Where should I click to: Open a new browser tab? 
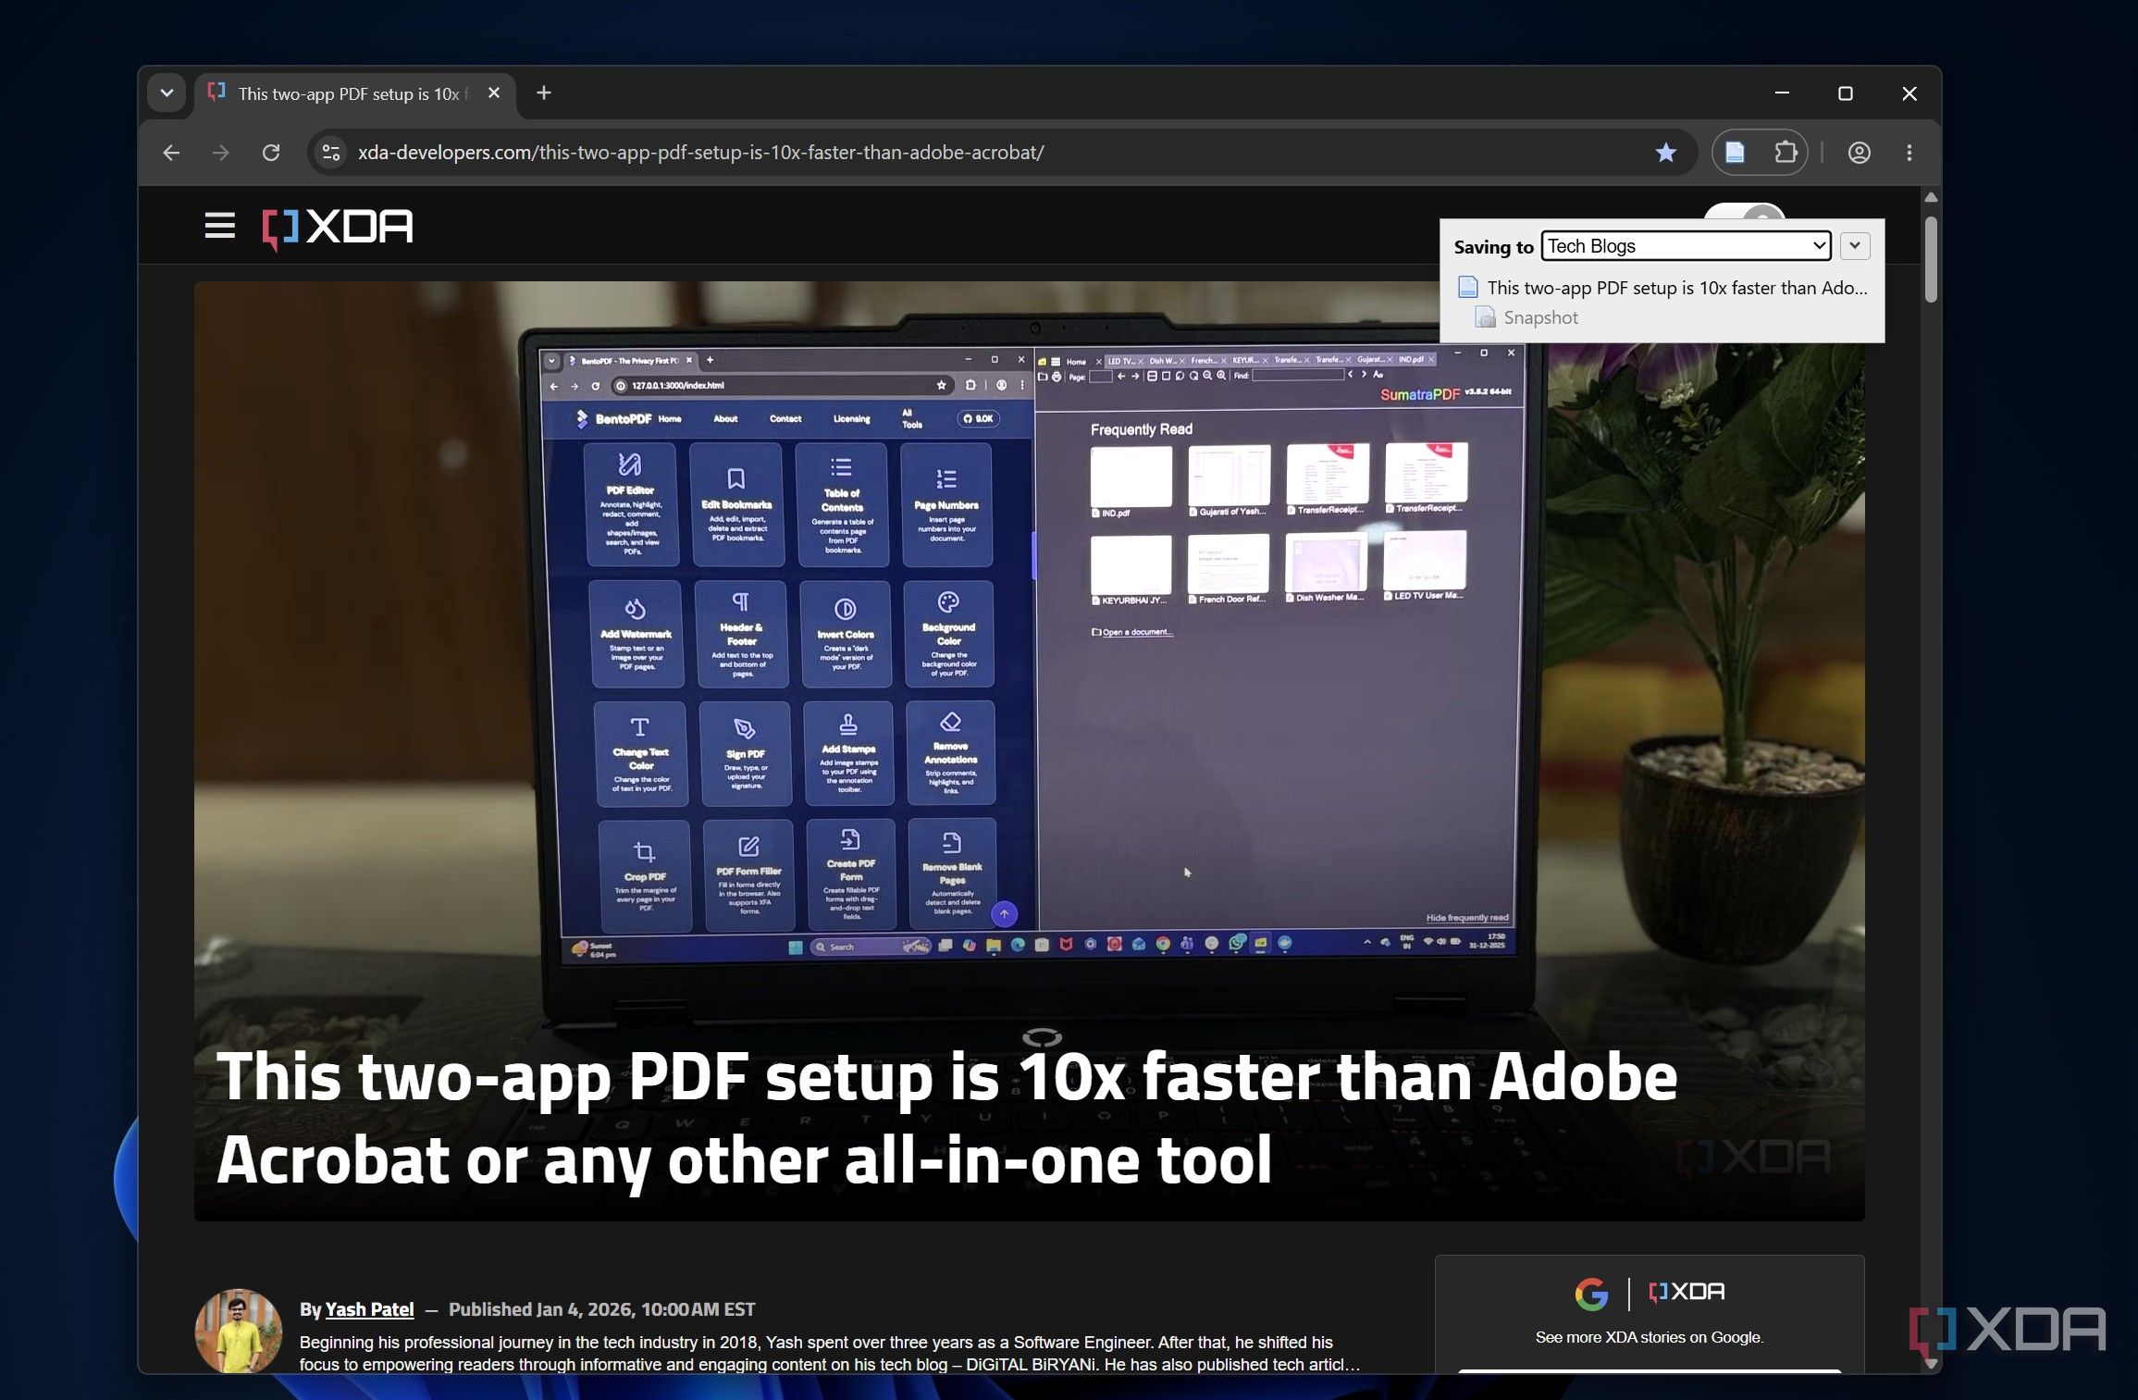(544, 93)
